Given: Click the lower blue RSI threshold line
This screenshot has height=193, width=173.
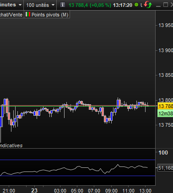Looking at the screenshot, I should coord(77,176).
